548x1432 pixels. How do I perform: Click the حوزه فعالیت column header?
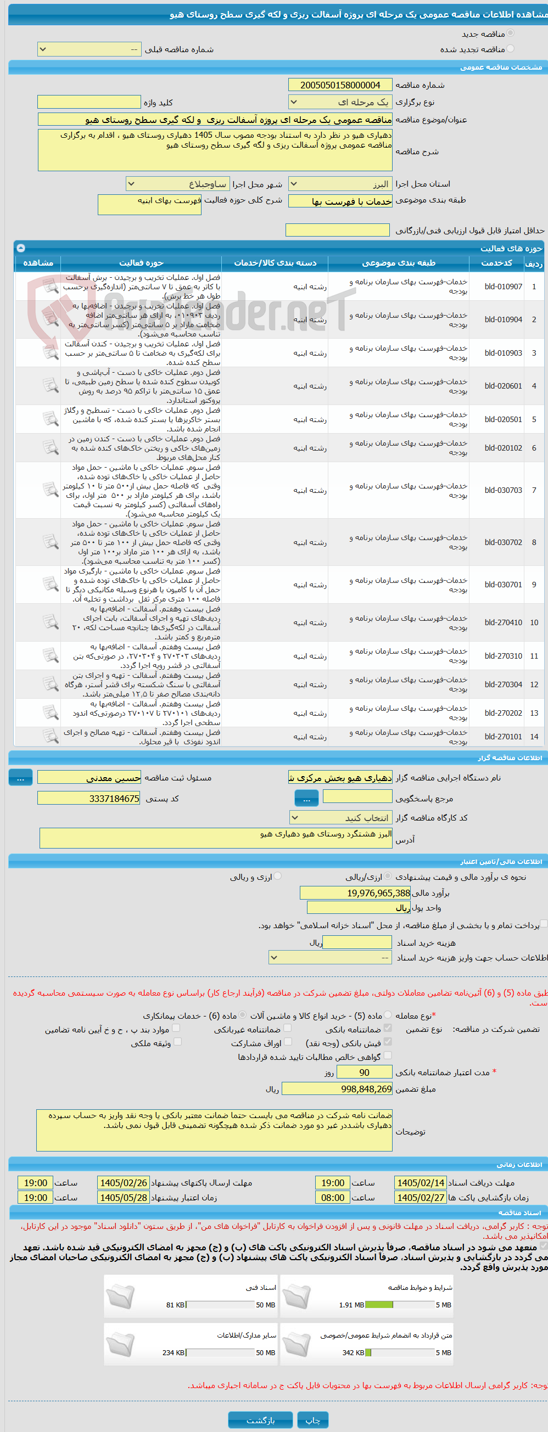coord(141,263)
